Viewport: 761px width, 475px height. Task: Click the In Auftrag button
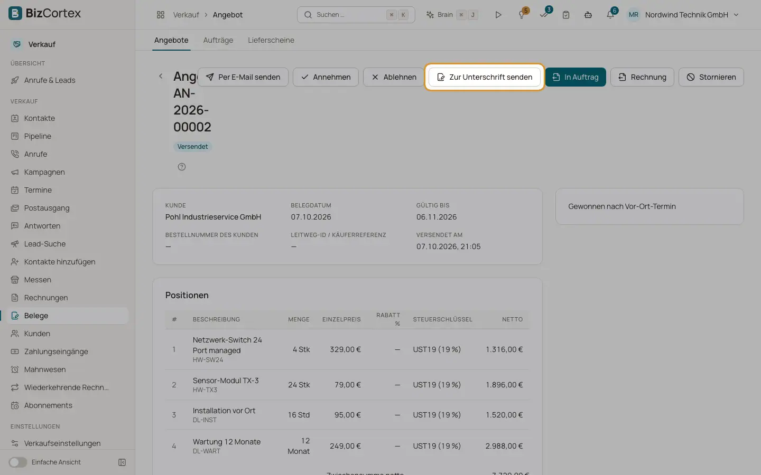[x=576, y=77]
